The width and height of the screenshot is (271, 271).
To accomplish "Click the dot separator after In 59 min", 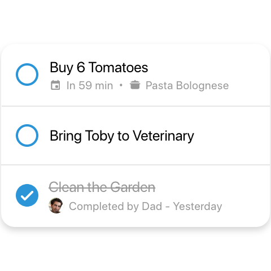I will click(121, 85).
